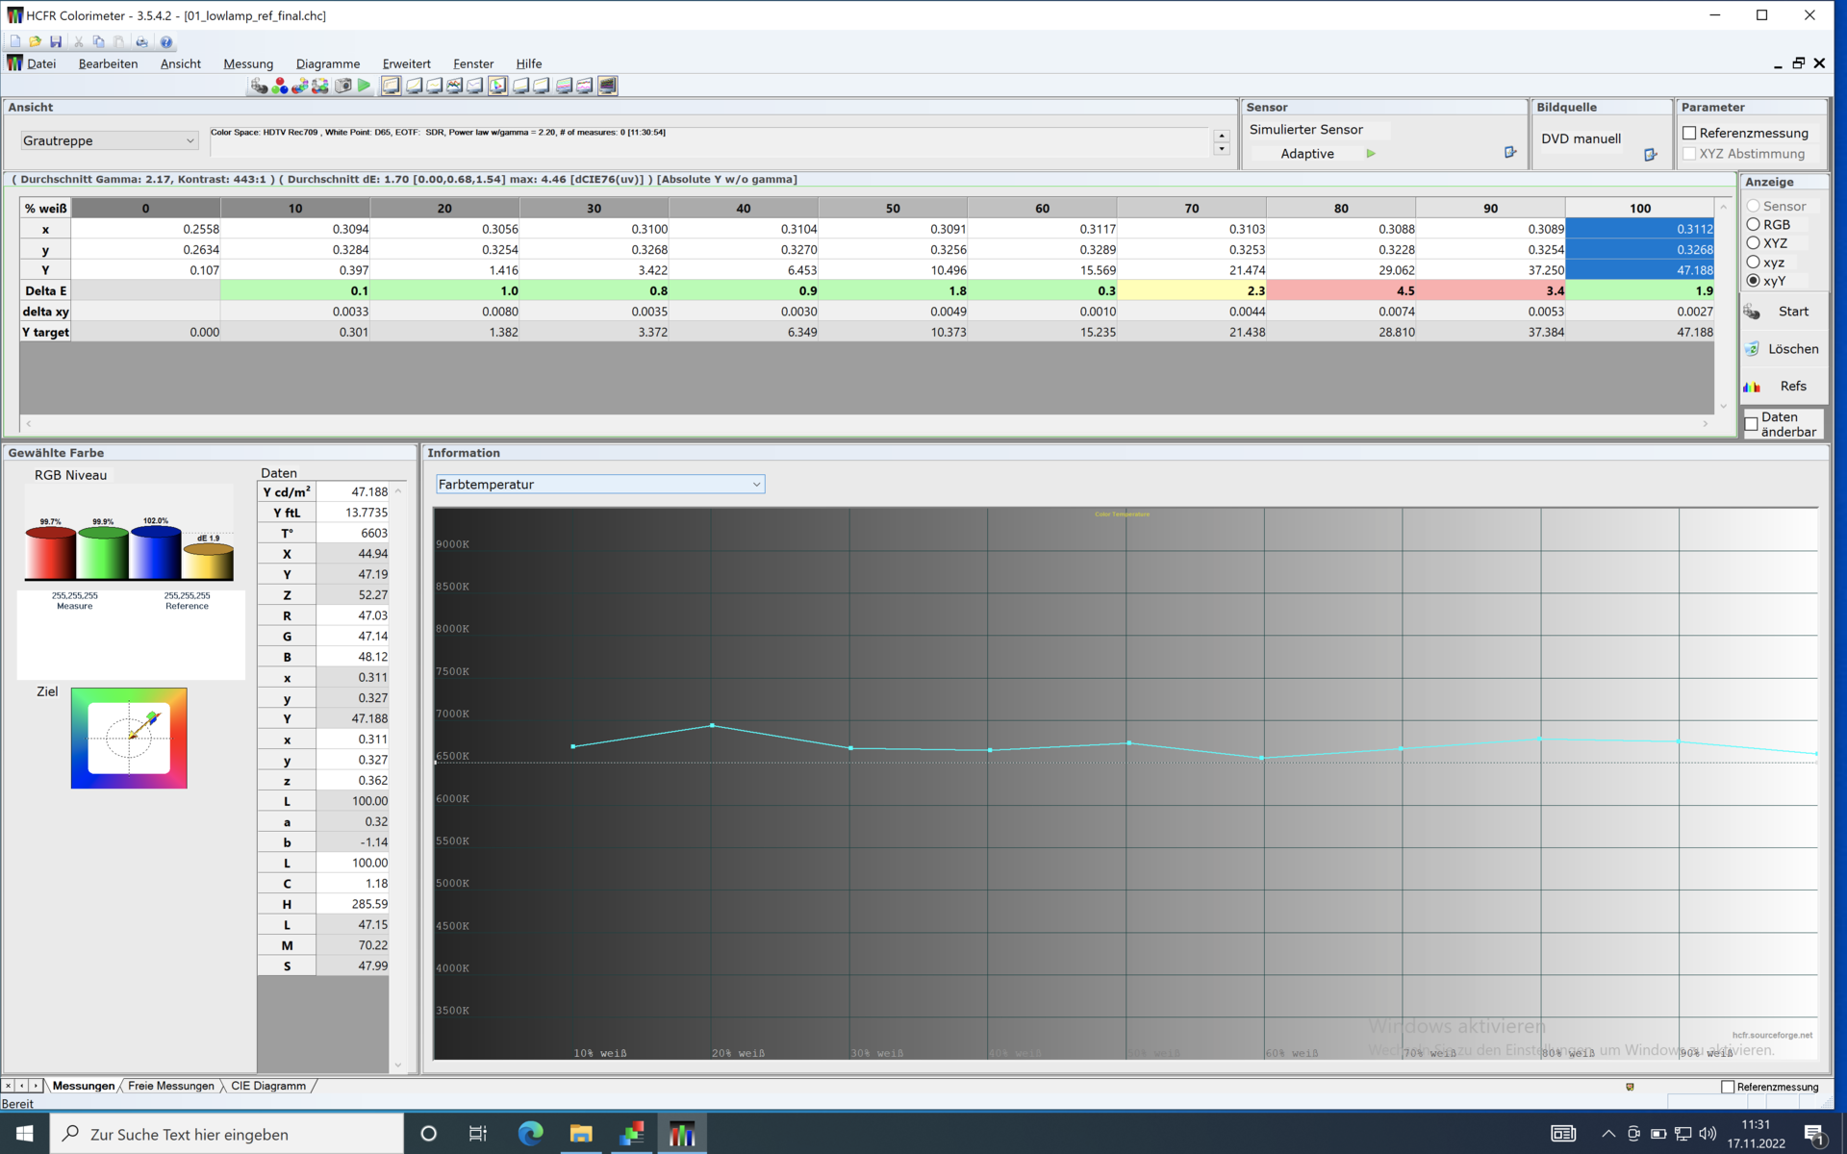Select the RGB display radio button
This screenshot has width=1847, height=1154.
point(1753,224)
